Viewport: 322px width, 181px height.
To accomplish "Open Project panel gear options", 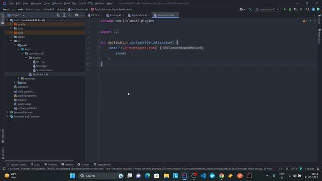I will point(76,15).
